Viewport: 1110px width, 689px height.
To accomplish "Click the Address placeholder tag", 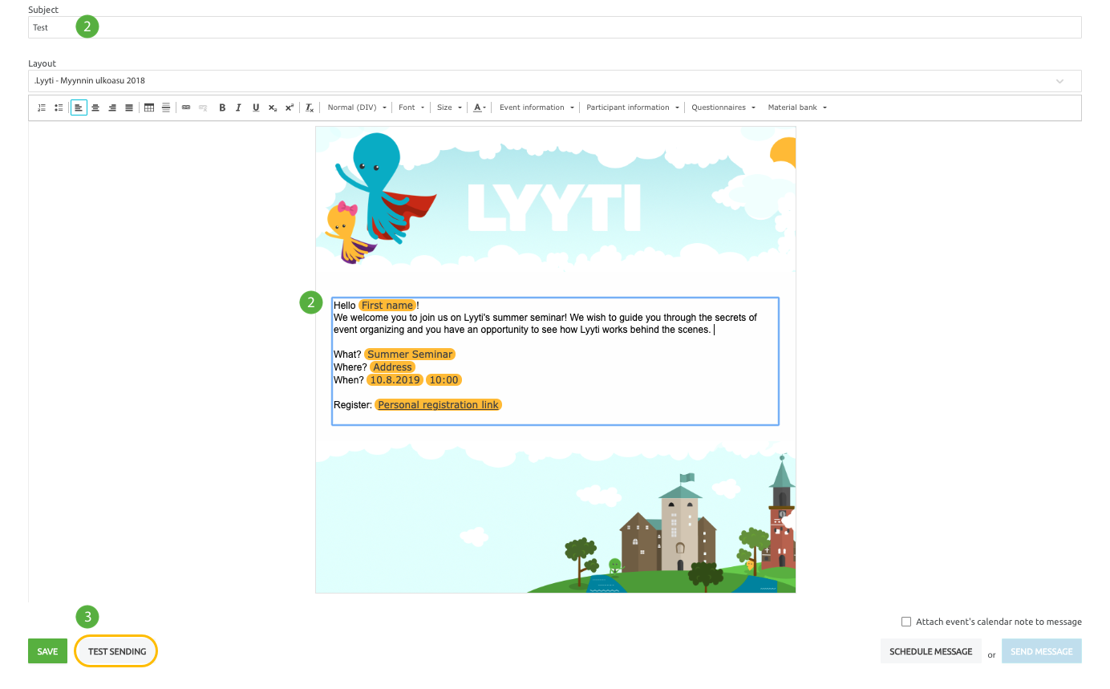I will (x=392, y=367).
